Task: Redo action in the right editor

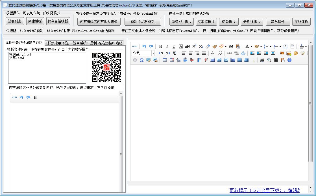Action: click(x=151, y=46)
